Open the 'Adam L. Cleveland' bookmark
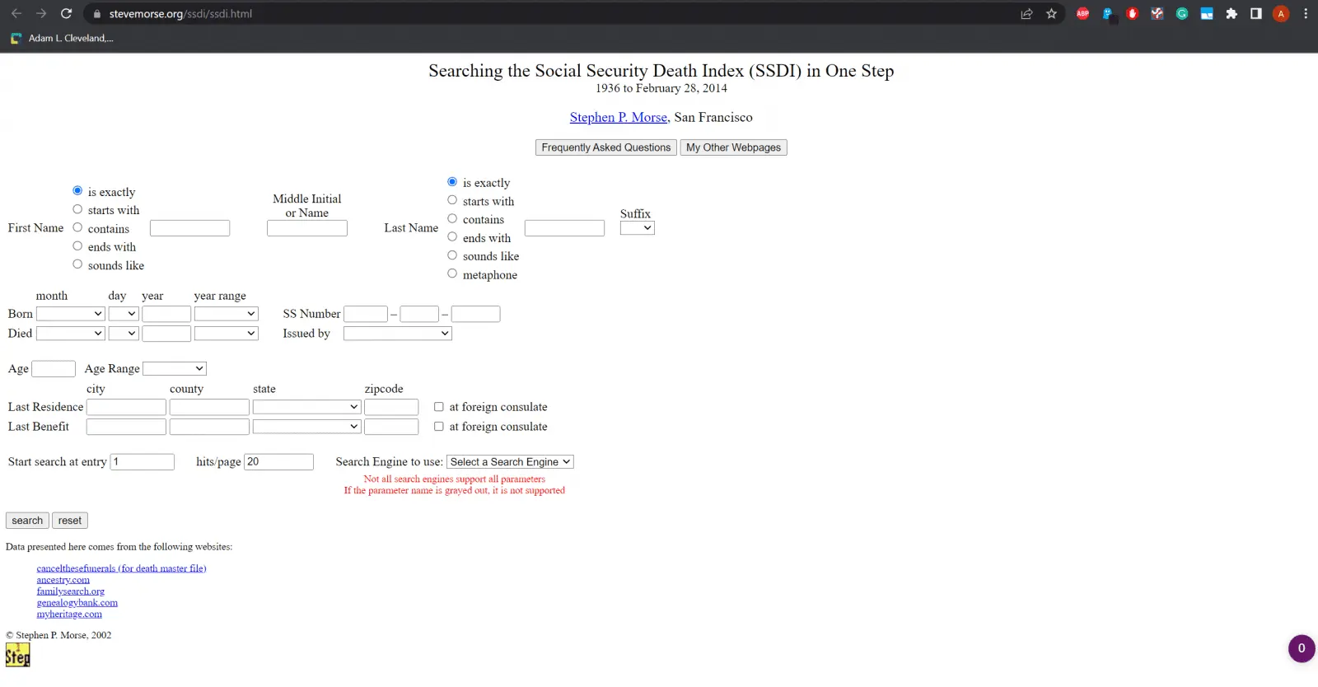The height and width of the screenshot is (687, 1318). coord(63,38)
